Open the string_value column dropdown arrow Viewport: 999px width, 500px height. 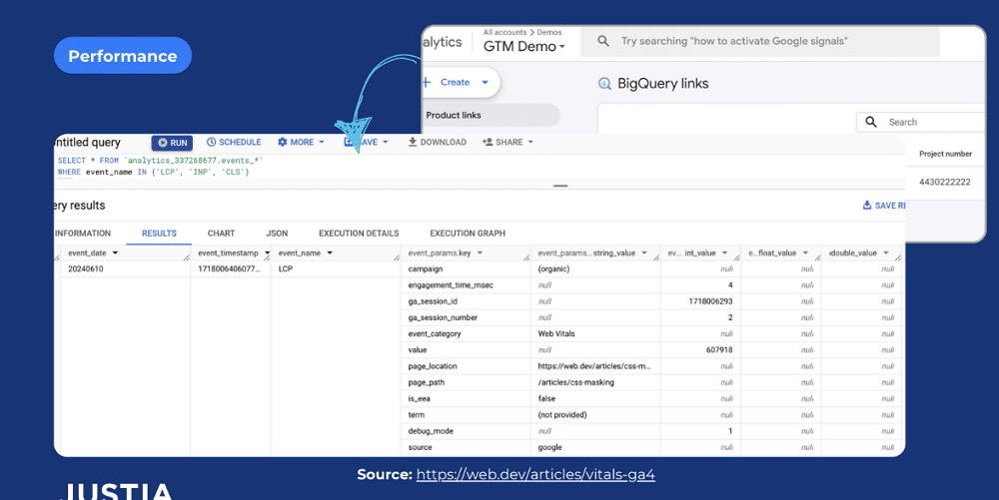point(644,253)
